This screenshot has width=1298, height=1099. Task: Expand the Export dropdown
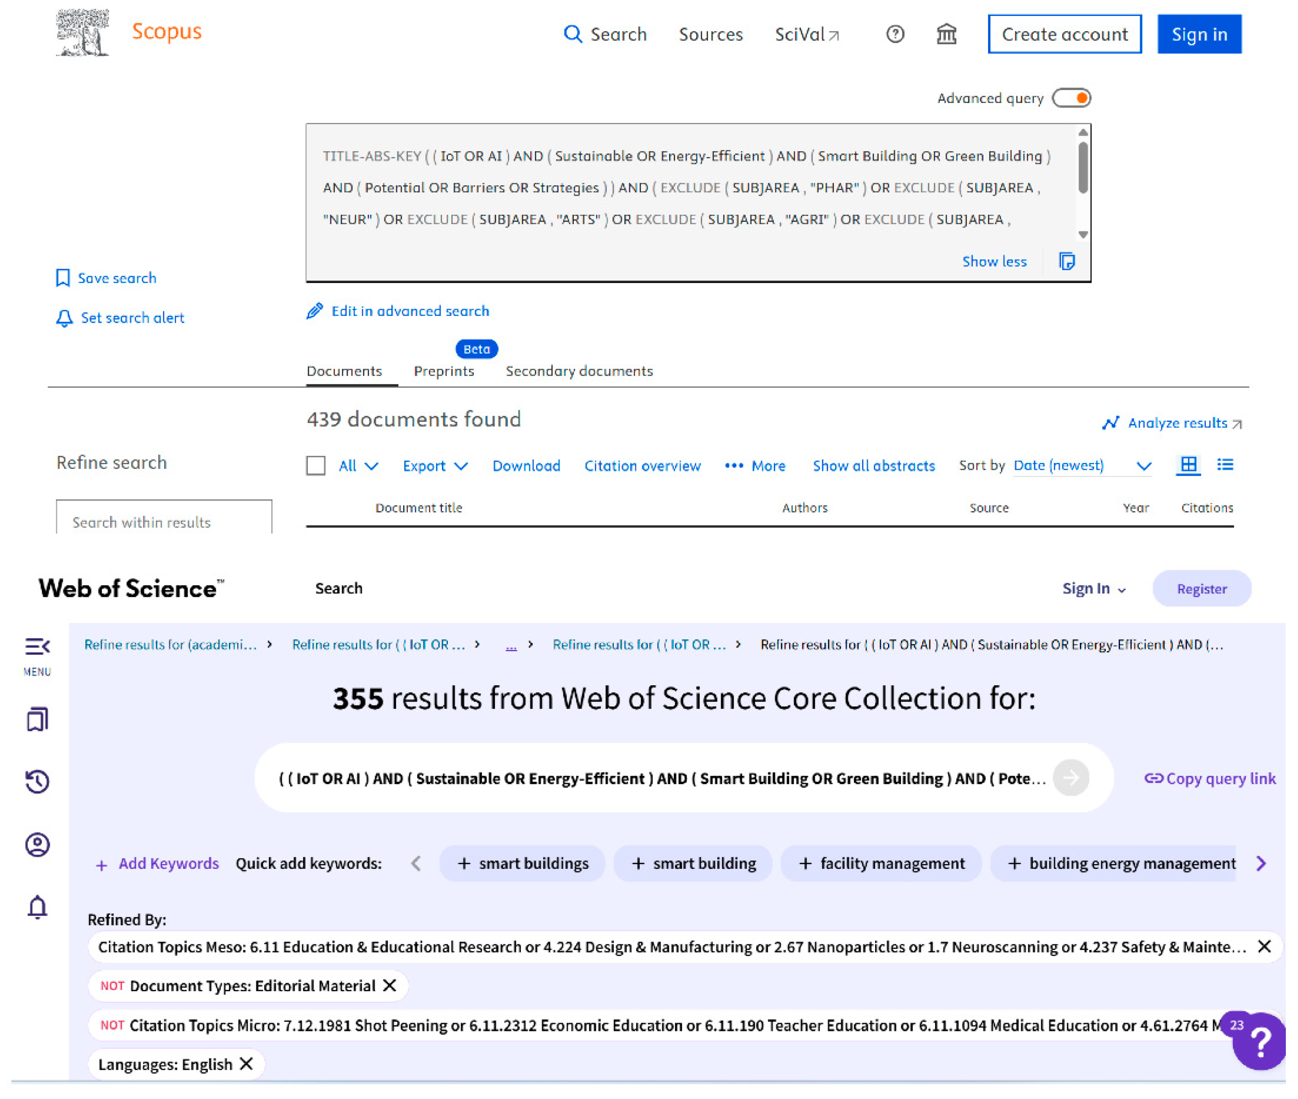435,466
